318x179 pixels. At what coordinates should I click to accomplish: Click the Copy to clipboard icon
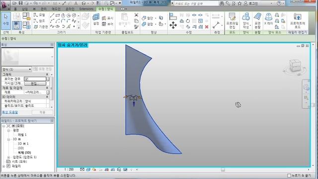point(136,21)
